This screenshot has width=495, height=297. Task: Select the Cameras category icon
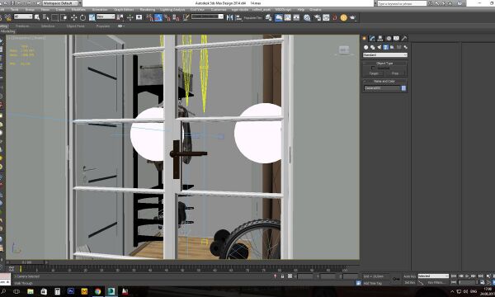[385, 47]
